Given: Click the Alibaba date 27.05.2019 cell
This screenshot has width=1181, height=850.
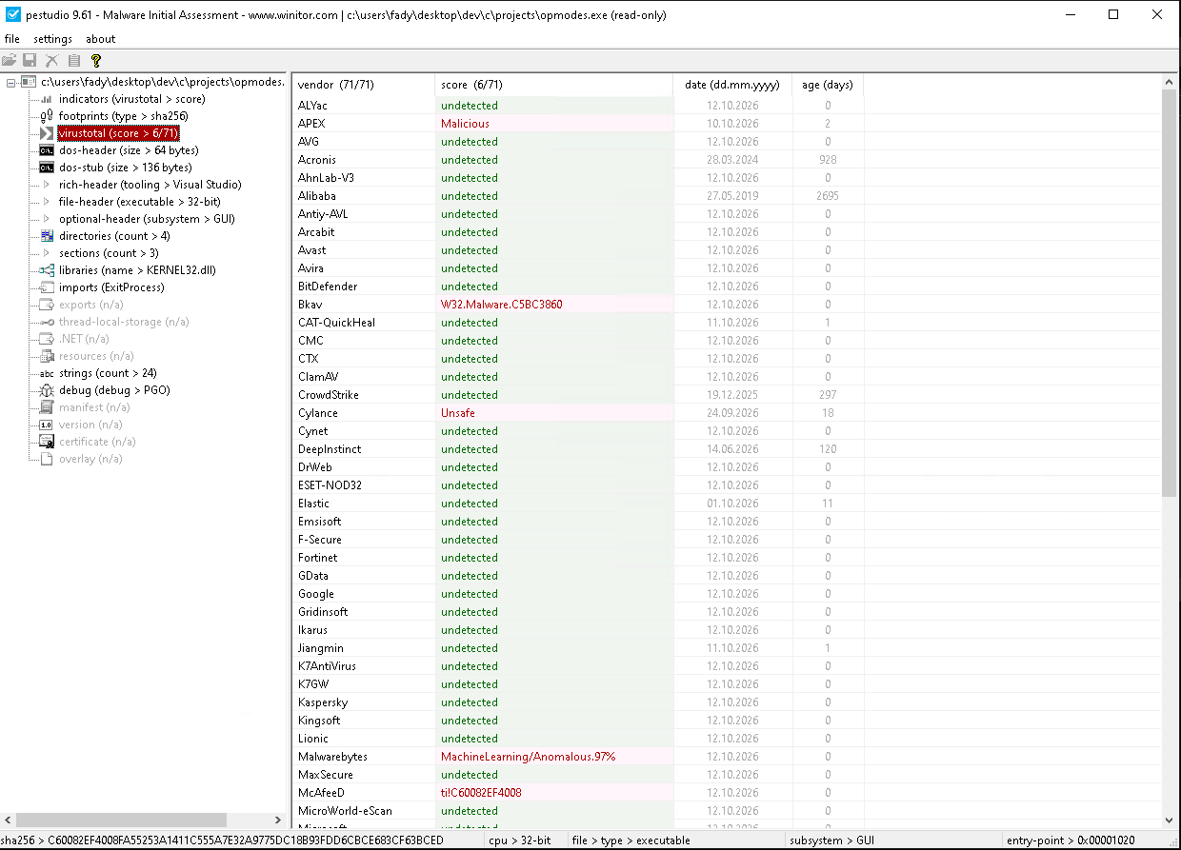Looking at the screenshot, I should pyautogui.click(x=732, y=196).
